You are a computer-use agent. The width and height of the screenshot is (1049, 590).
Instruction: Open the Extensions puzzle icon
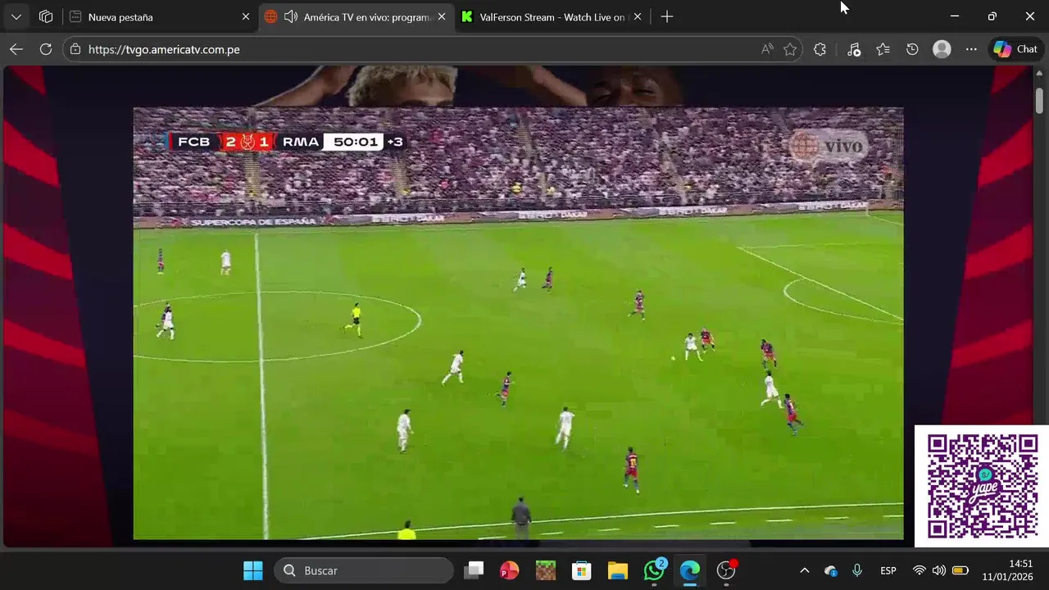[x=820, y=49]
